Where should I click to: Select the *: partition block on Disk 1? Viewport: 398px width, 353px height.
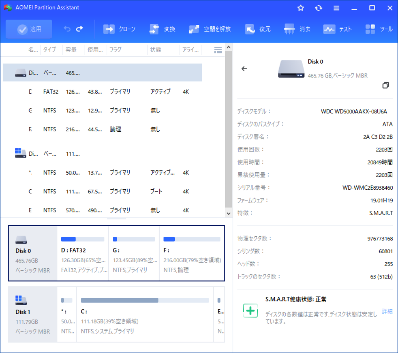pyautogui.click(x=67, y=315)
